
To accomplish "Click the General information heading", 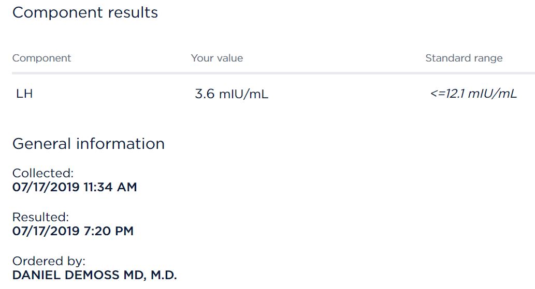I will tap(88, 143).
